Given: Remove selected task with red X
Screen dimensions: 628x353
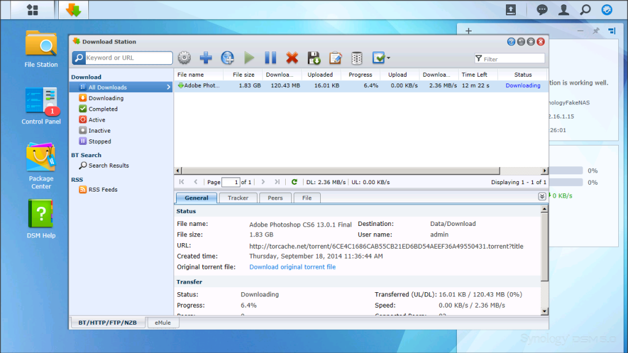Looking at the screenshot, I should coord(293,58).
